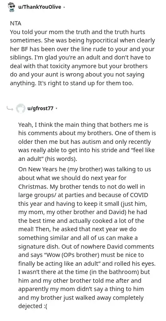Open the gfrost77 gray avatar
This screenshot has width=166, height=321.
coord(21,108)
